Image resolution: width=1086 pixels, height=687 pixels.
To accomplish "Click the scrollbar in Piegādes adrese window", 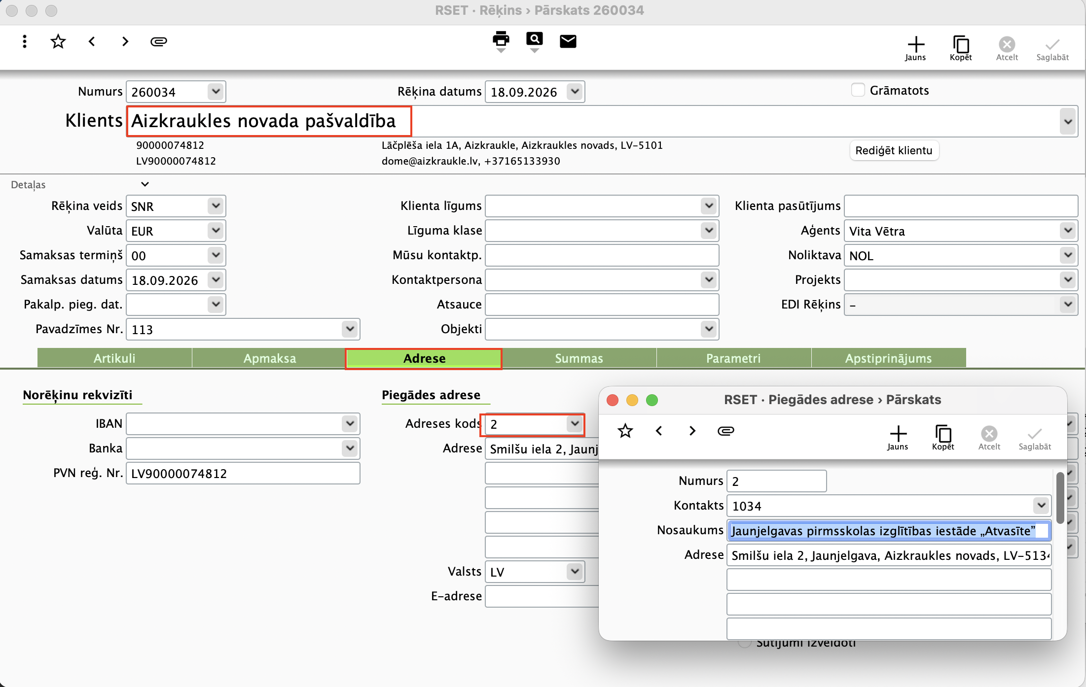I will point(1060,498).
